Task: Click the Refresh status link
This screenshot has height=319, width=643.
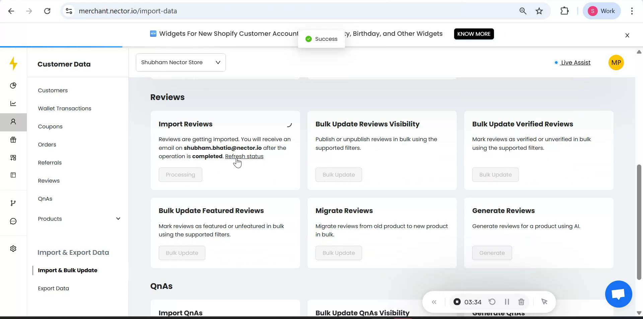Action: pyautogui.click(x=244, y=156)
